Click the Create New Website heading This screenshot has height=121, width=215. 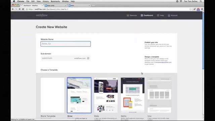coord(51,27)
